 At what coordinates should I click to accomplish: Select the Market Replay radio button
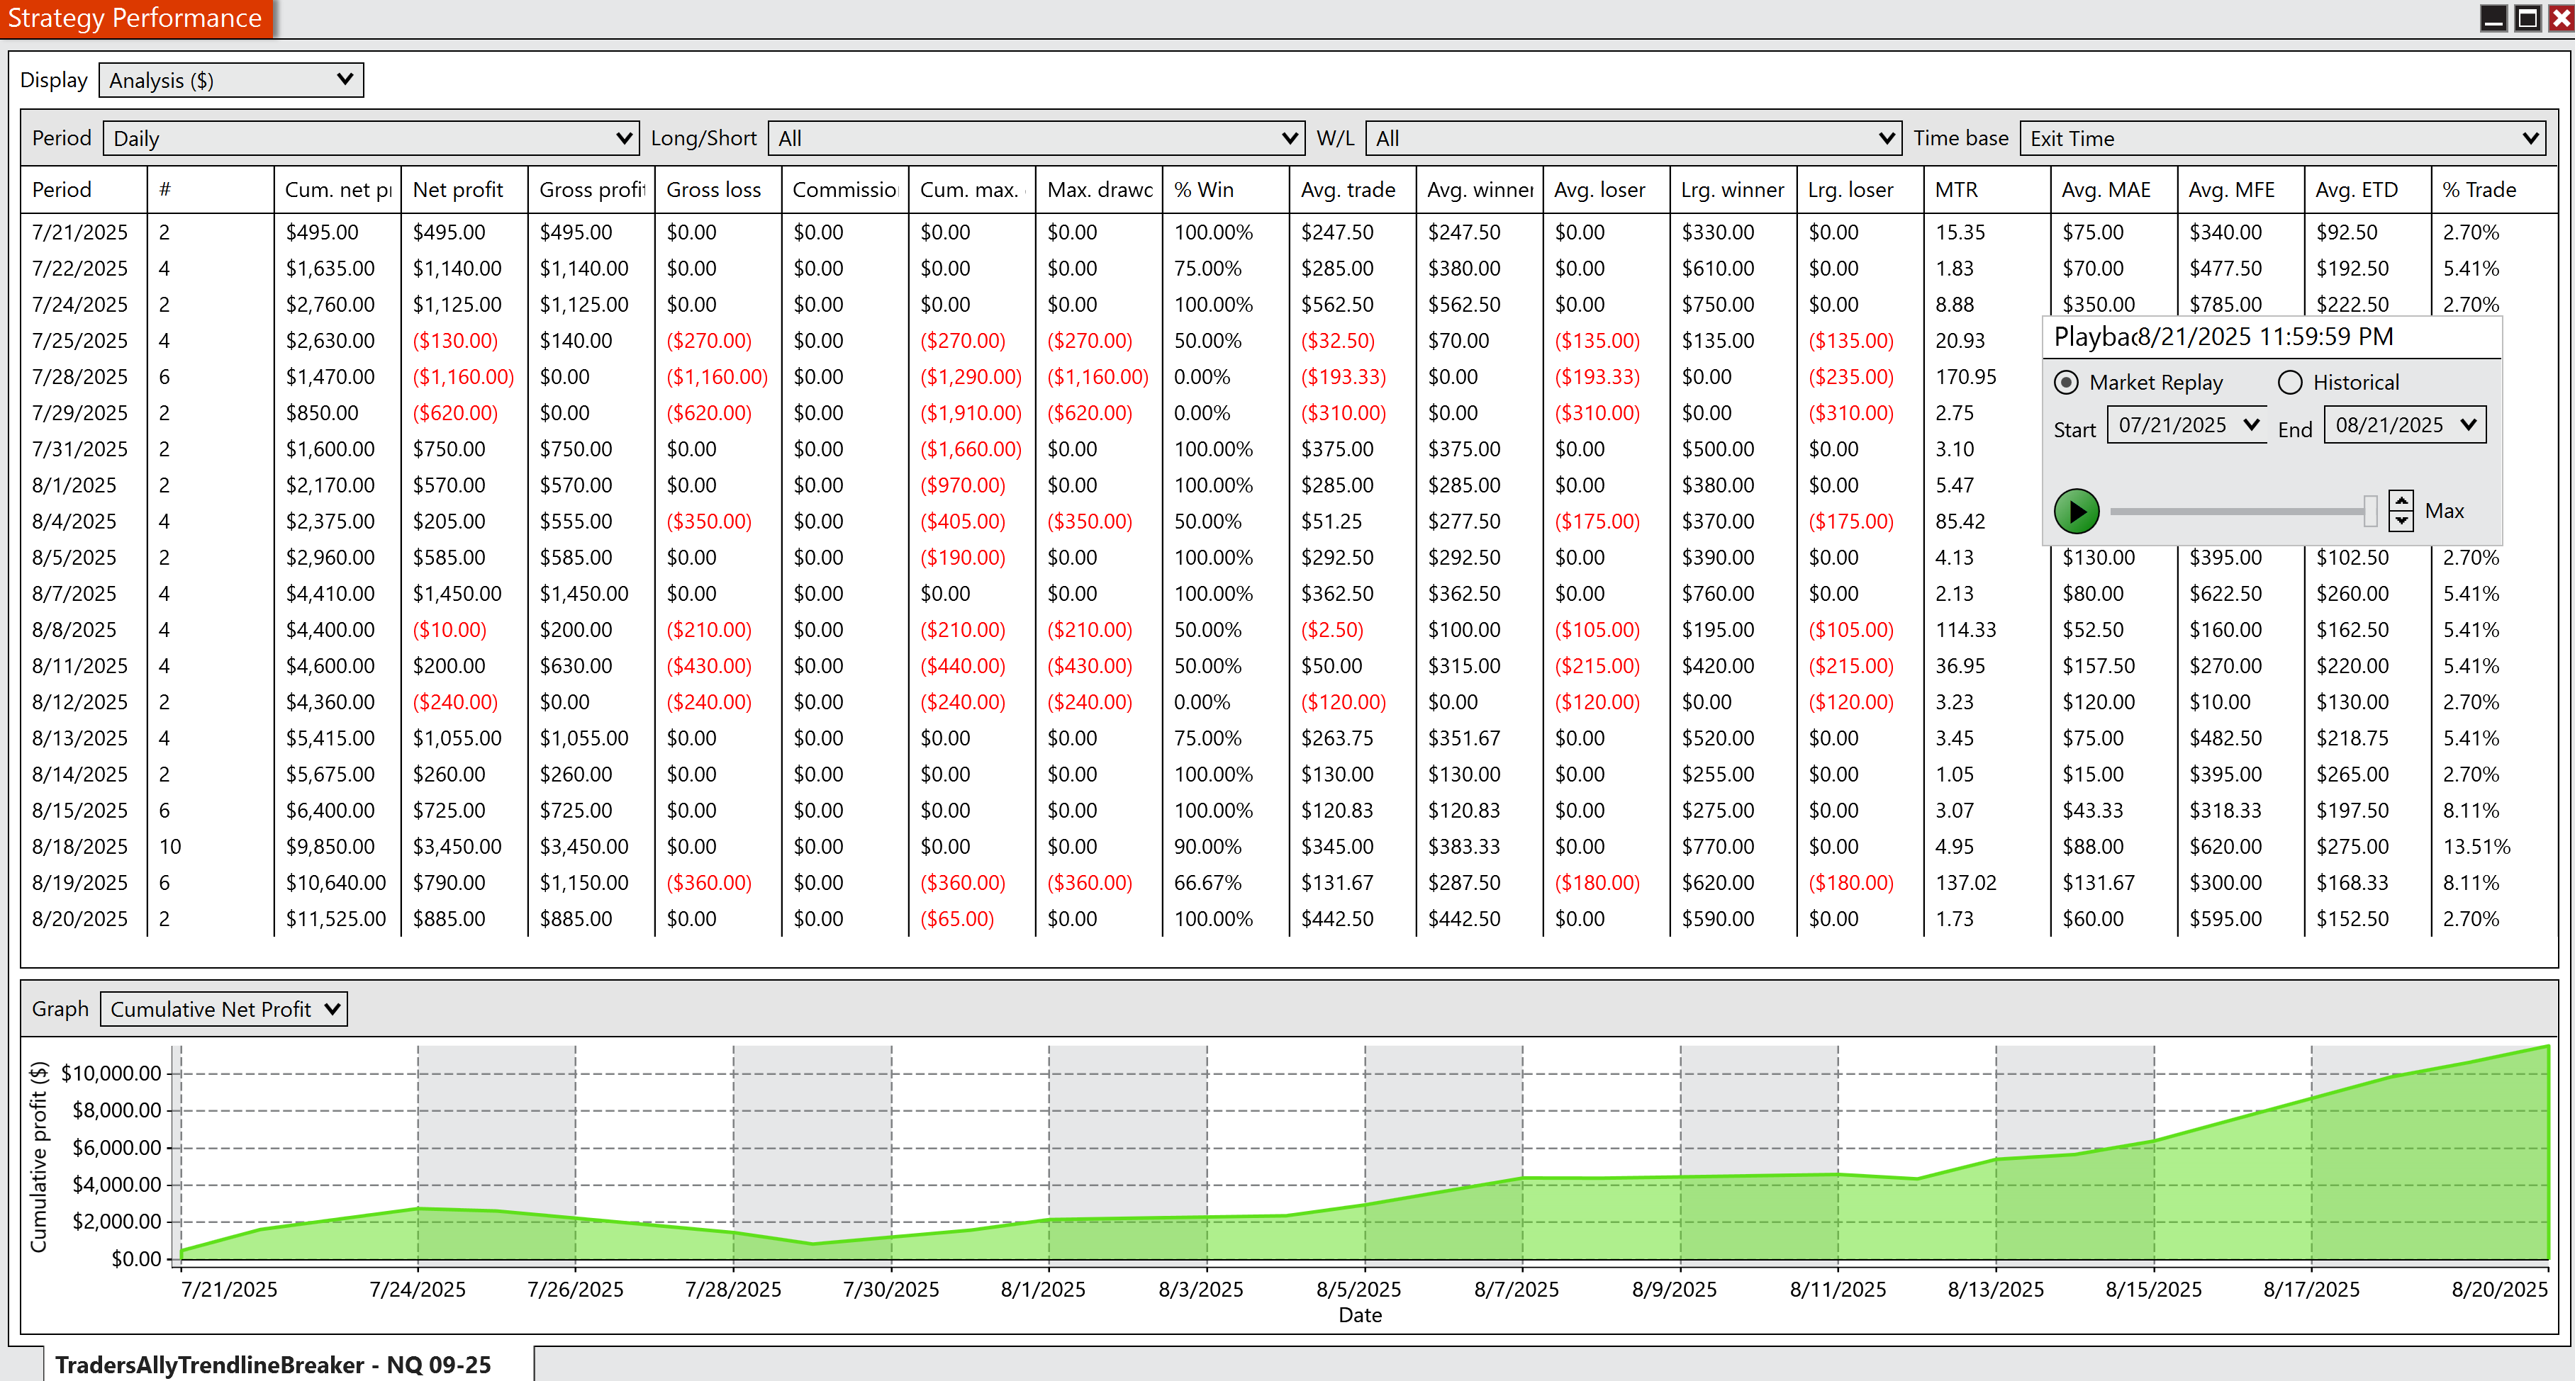2066,383
